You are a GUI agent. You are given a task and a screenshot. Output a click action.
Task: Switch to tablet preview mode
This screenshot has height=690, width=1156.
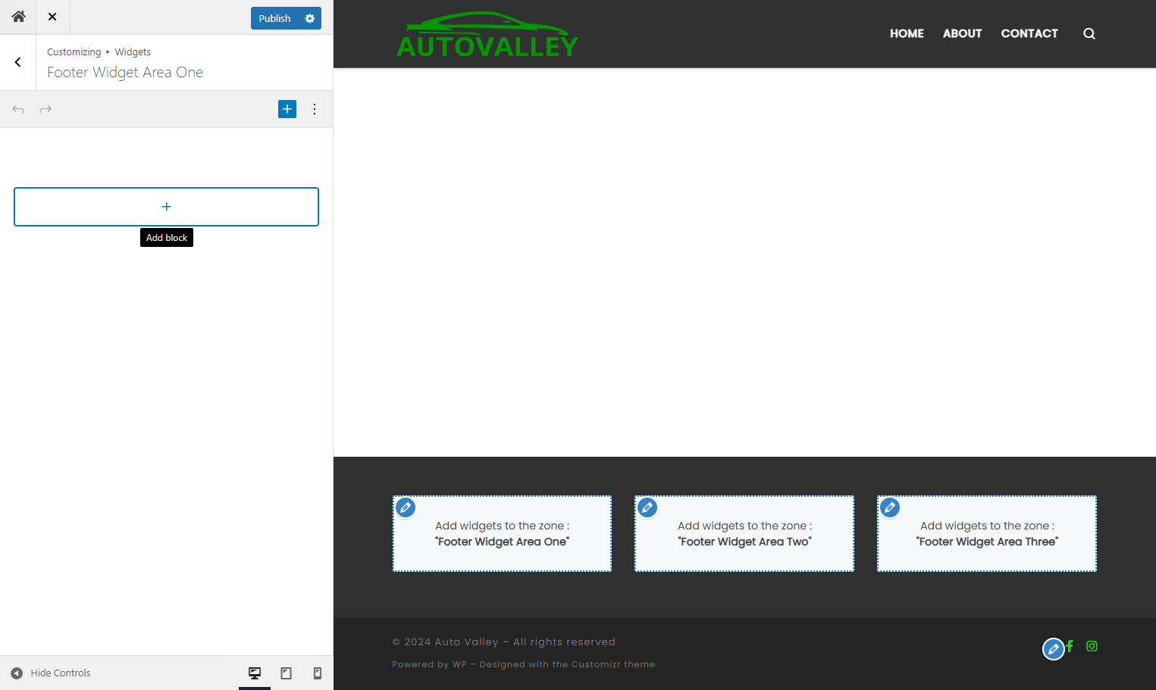(287, 673)
